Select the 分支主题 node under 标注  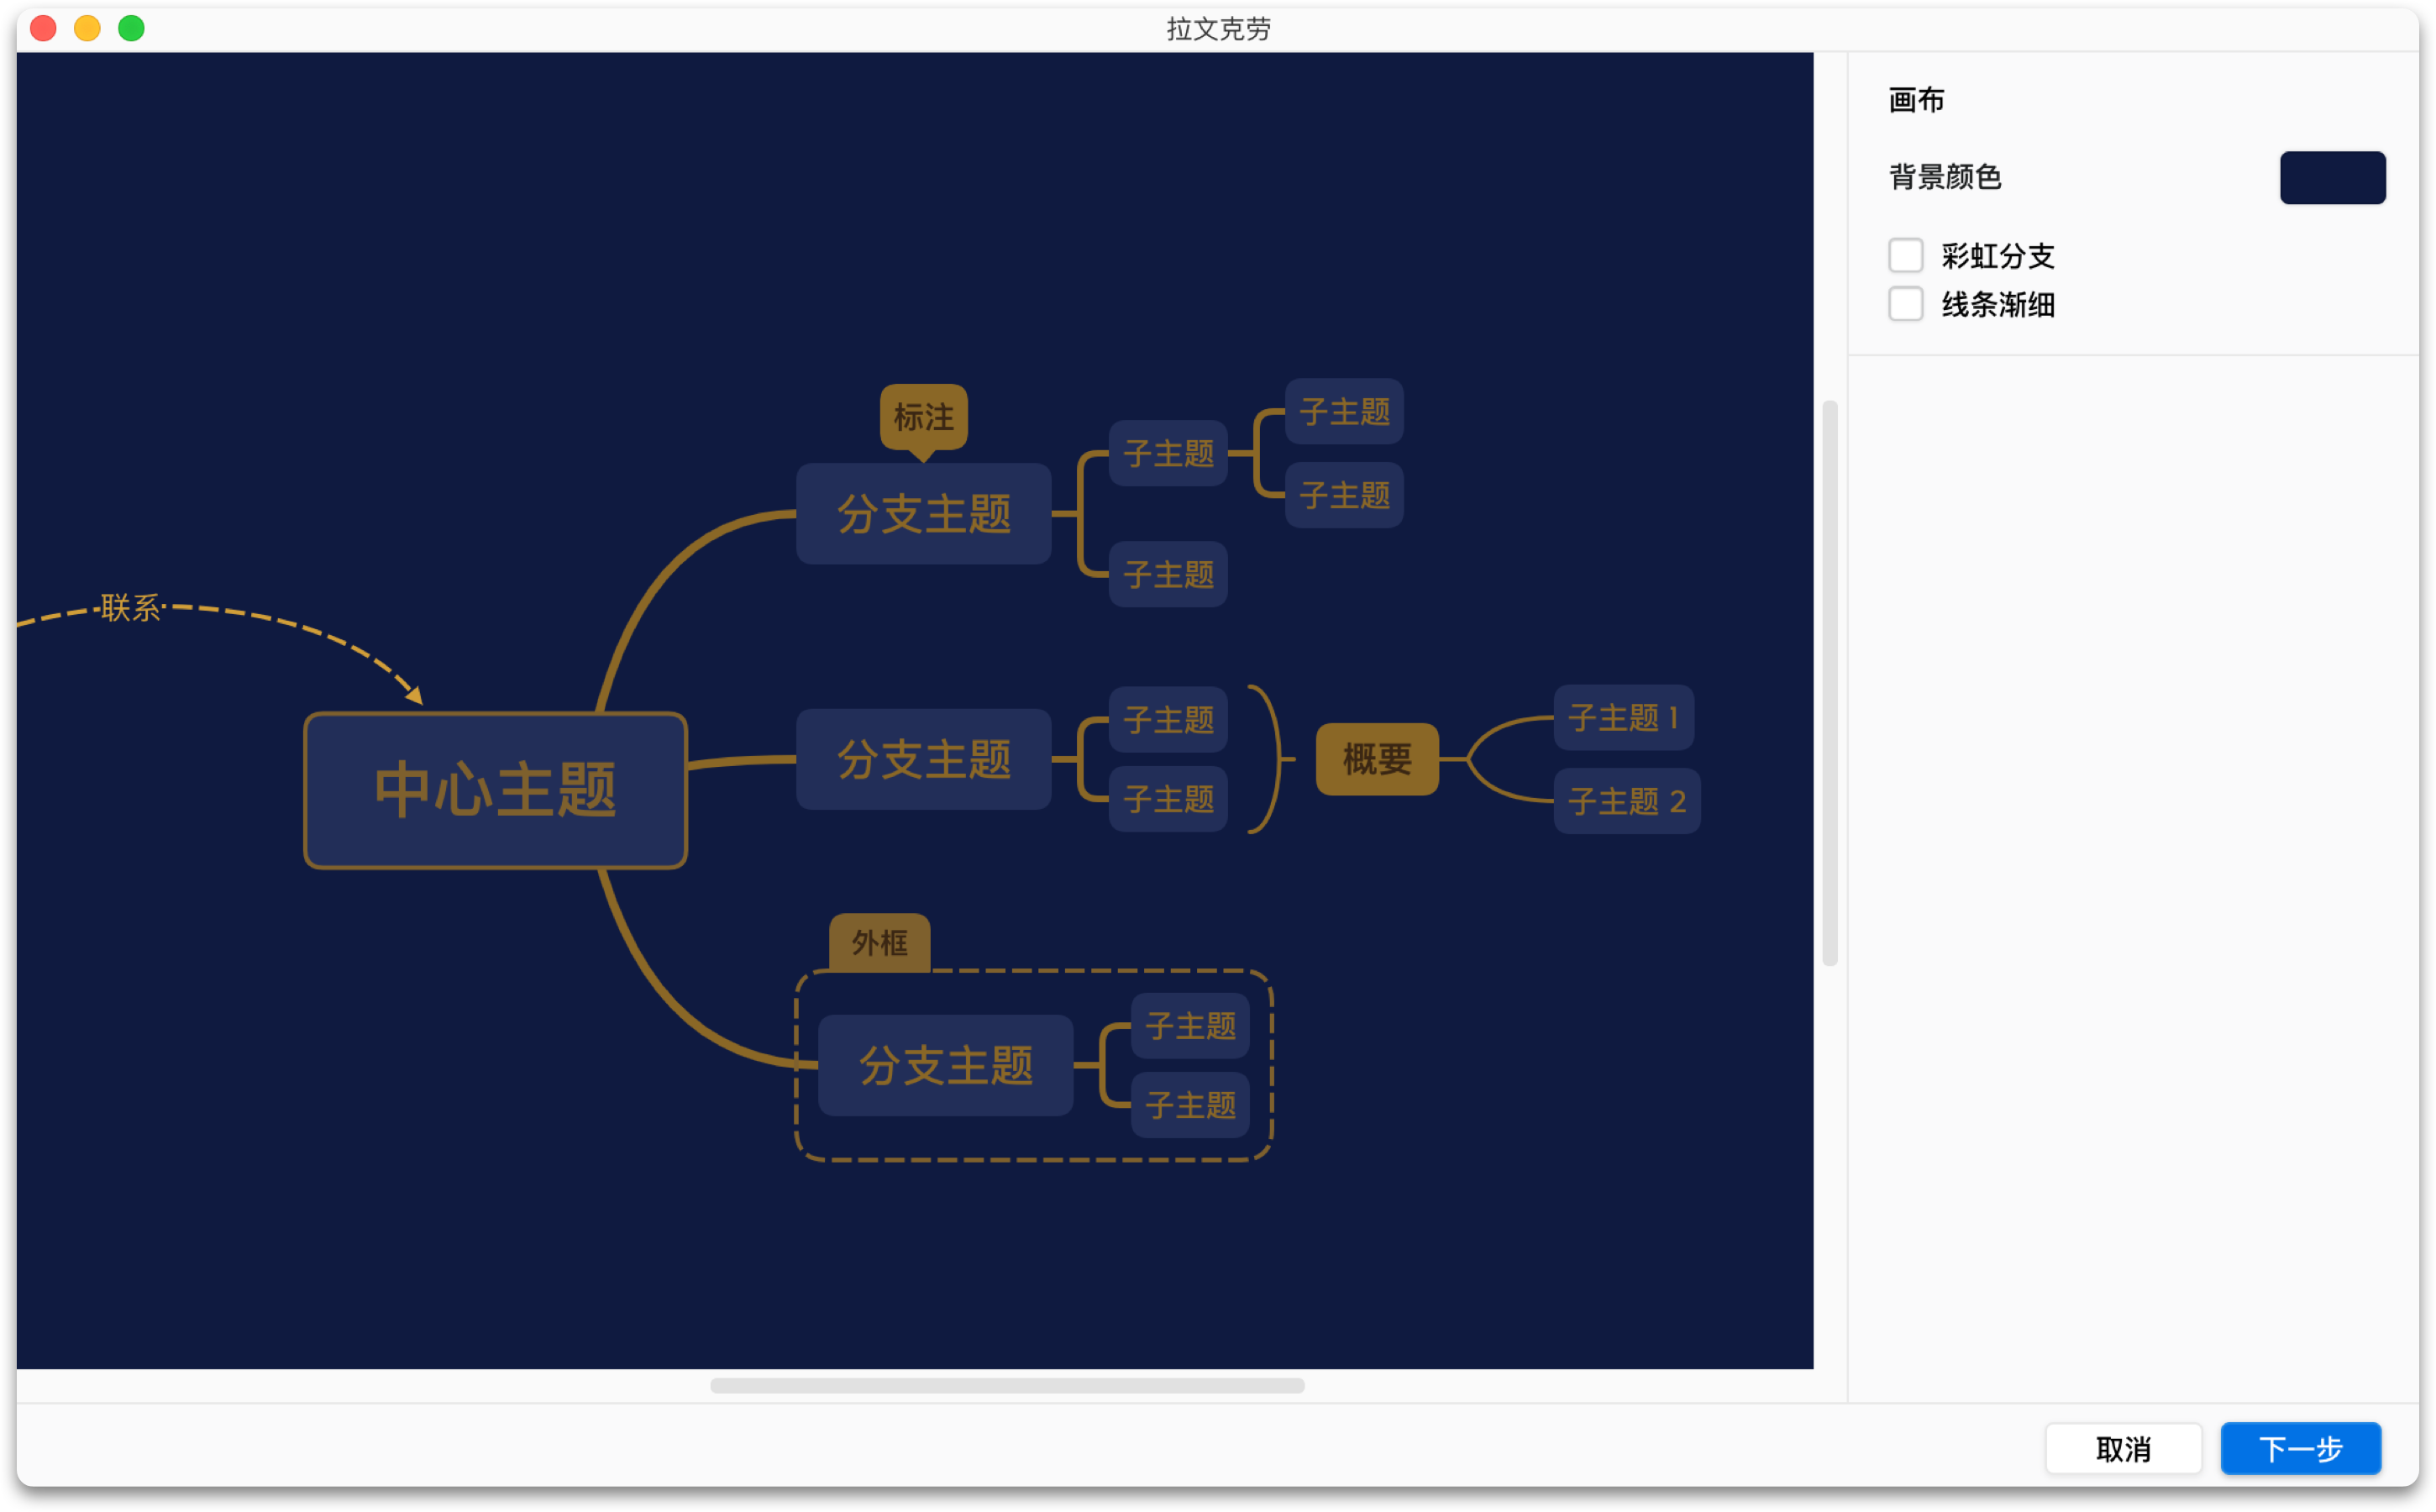[x=923, y=513]
